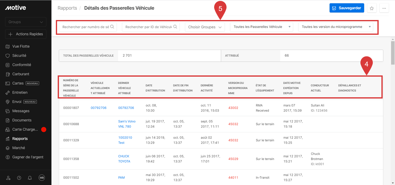Screen dimensions: 395x185
Task: Click the Envoi dispatch icon
Action: click(8, 102)
